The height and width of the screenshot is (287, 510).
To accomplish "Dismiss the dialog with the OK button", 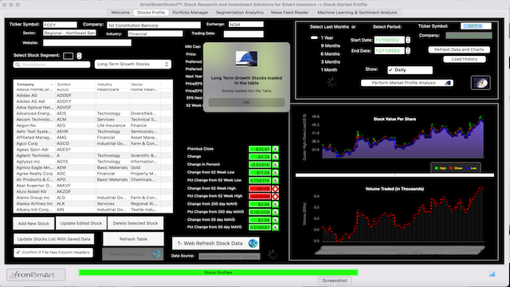I will 246,102.
